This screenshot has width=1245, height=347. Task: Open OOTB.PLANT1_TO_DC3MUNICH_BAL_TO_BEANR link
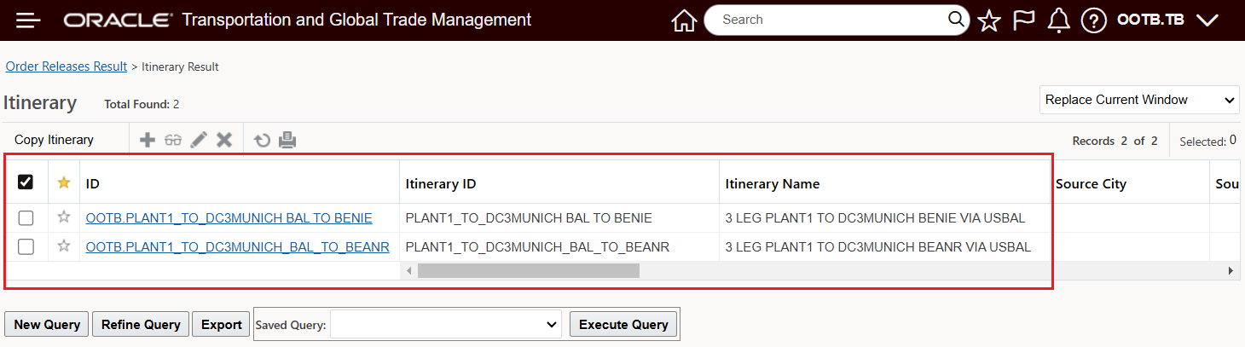(x=238, y=247)
